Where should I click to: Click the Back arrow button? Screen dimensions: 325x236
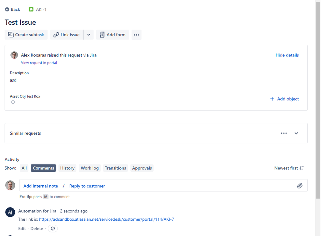pos(12,9)
